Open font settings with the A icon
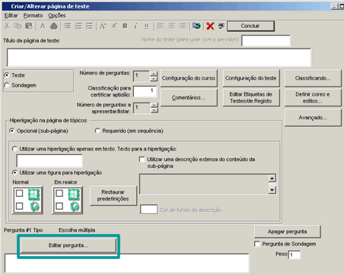 (43, 26)
